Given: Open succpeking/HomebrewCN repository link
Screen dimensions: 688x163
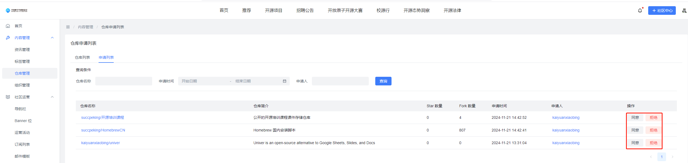Looking at the screenshot, I should [x=103, y=130].
